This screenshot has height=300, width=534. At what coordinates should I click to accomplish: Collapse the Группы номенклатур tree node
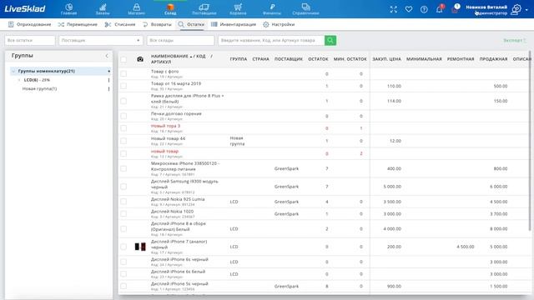[x=13, y=71]
